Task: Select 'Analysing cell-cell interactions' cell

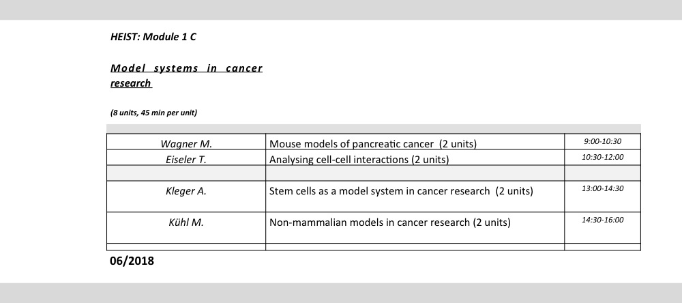Action: pyautogui.click(x=415, y=158)
